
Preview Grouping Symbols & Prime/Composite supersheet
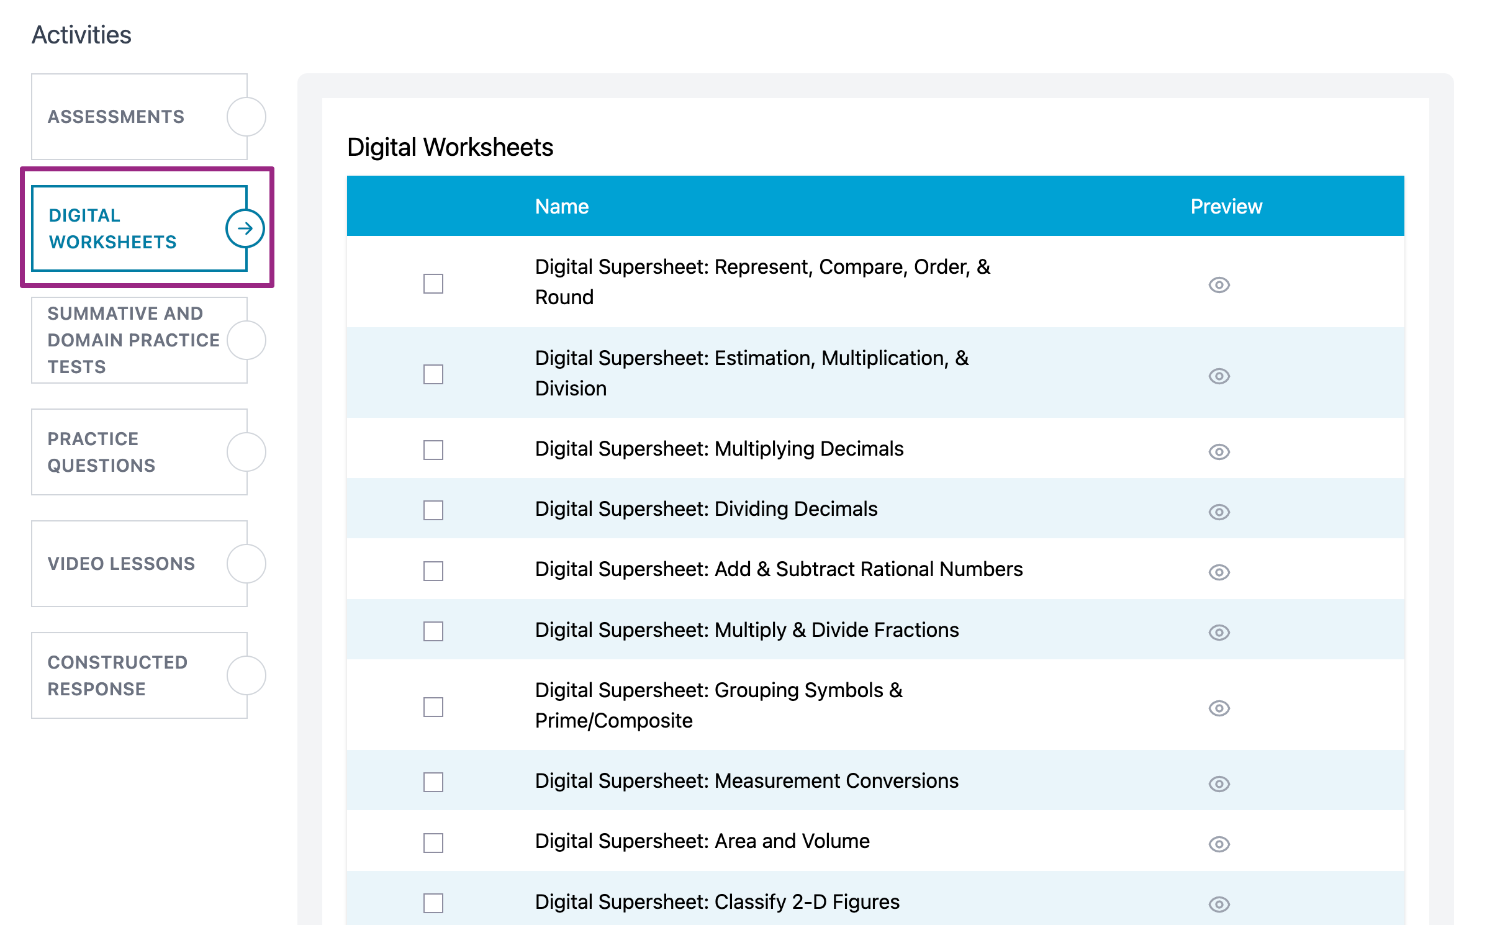coord(1219,708)
